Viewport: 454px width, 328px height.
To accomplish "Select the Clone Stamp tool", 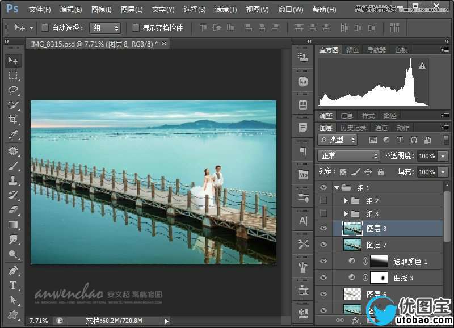I will 13,180.
